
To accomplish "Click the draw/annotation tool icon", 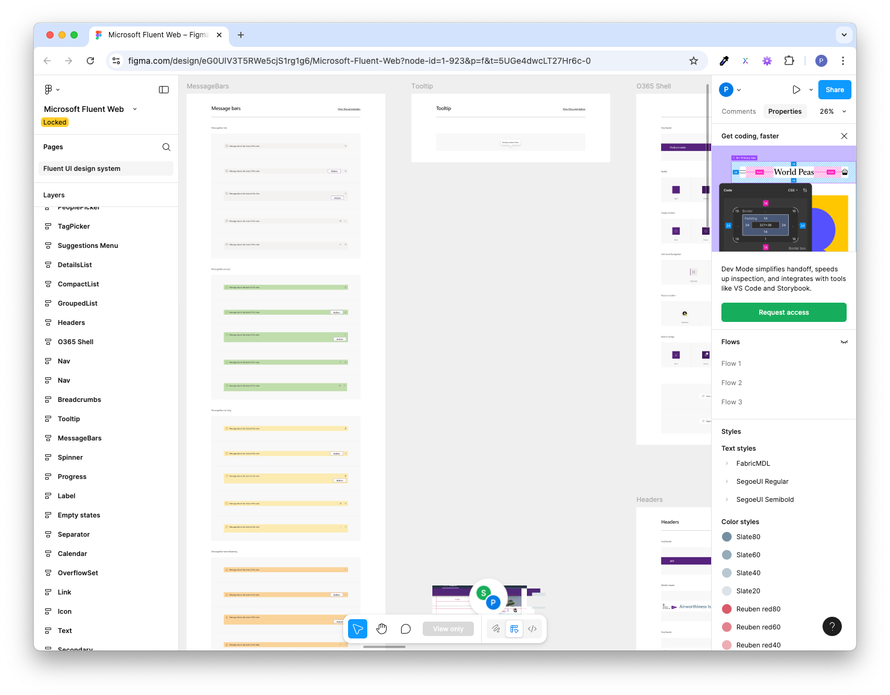I will click(x=496, y=629).
